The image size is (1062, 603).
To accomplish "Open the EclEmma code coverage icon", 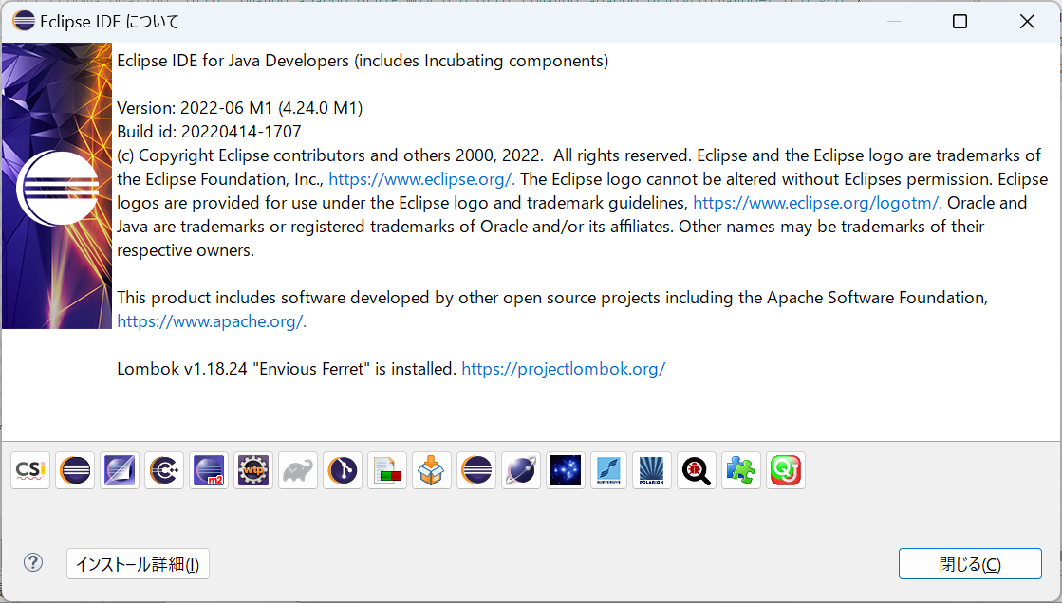I will coord(386,469).
